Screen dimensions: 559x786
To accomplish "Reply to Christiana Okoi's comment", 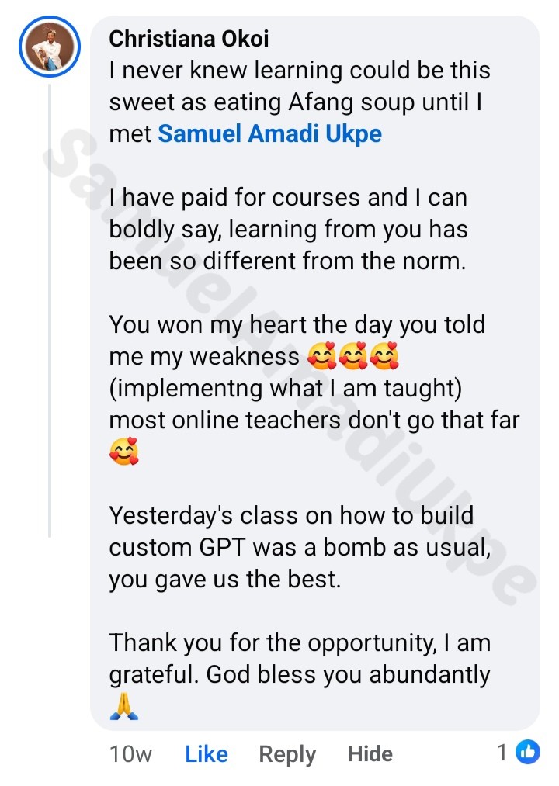I will pyautogui.click(x=287, y=754).
